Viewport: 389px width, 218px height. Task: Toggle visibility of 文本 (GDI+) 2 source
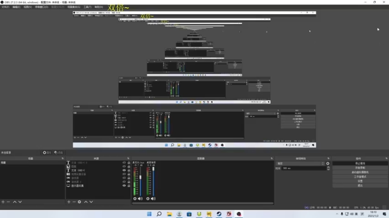pos(124,163)
